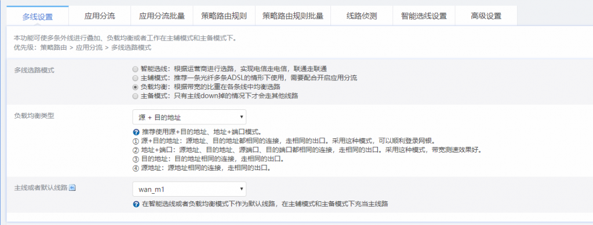Choose the 负载均衡 radio option
Viewport: 593px width, 225px height.
click(x=136, y=87)
